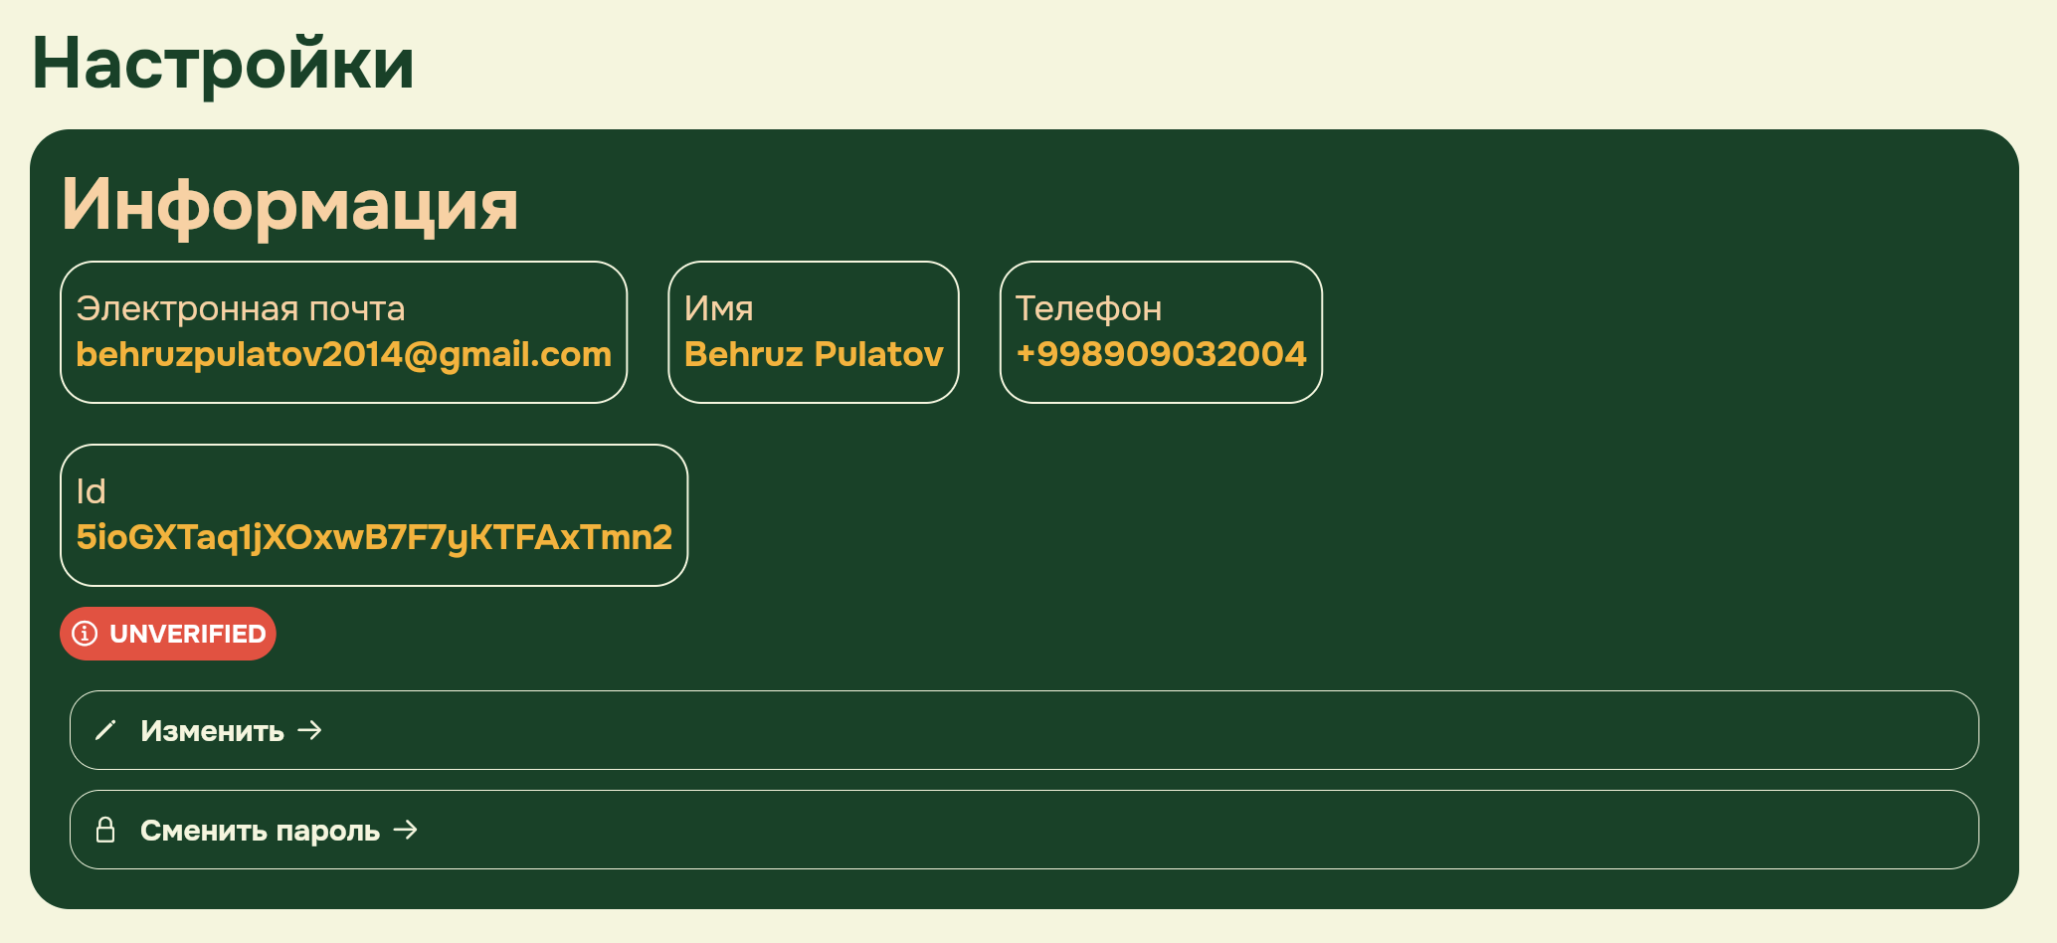Click the red UNVERIFIED status badge
The image size is (2057, 943).
168,634
